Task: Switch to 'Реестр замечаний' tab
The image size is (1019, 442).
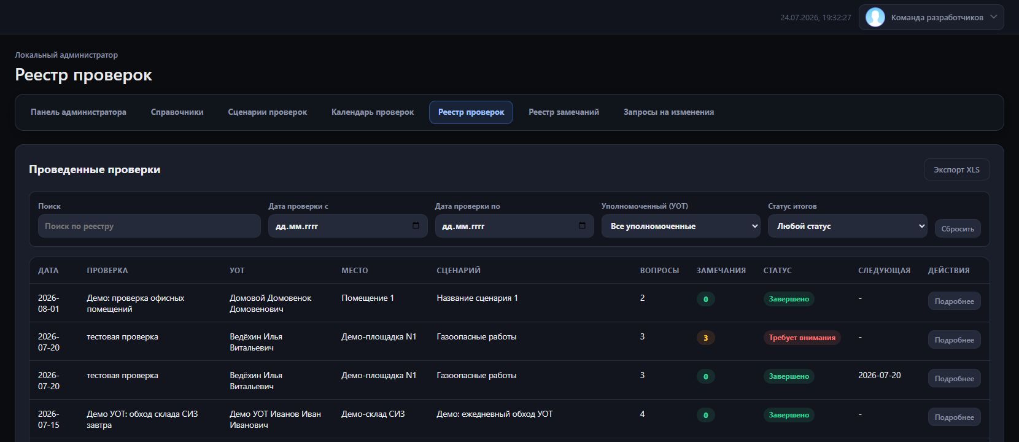Action: click(x=564, y=112)
